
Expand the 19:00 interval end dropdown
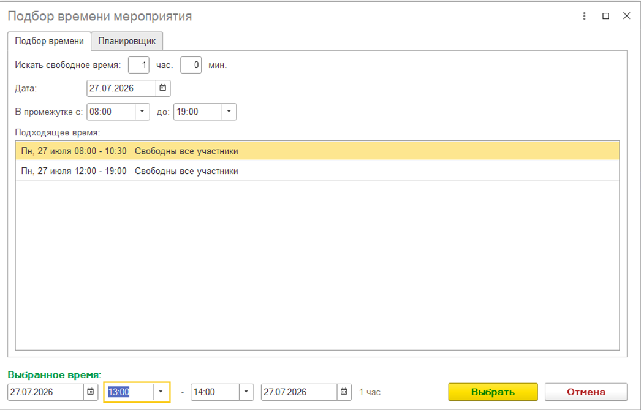229,112
